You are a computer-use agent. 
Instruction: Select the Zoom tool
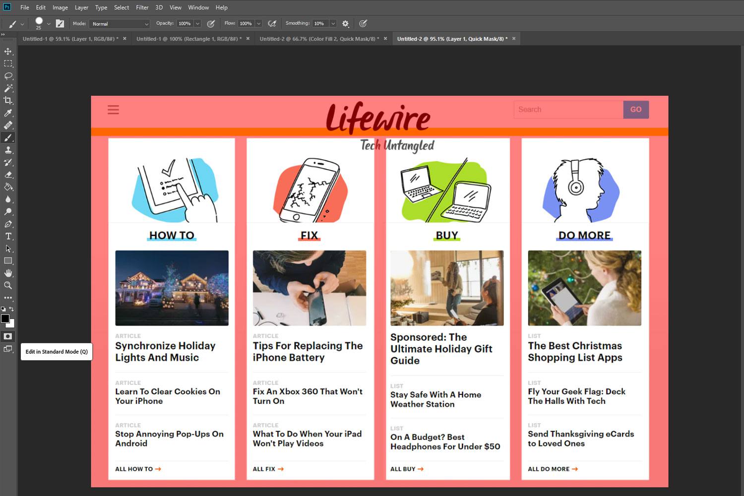point(8,286)
